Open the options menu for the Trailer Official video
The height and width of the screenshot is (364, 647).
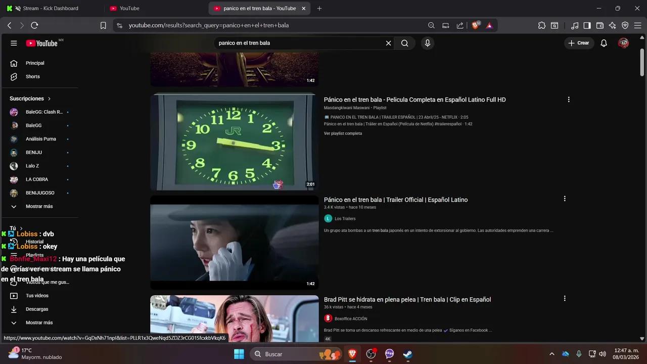(x=565, y=199)
